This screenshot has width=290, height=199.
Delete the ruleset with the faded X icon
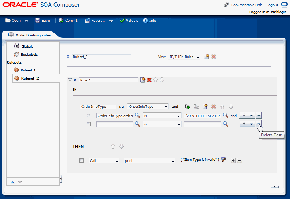click(214, 57)
